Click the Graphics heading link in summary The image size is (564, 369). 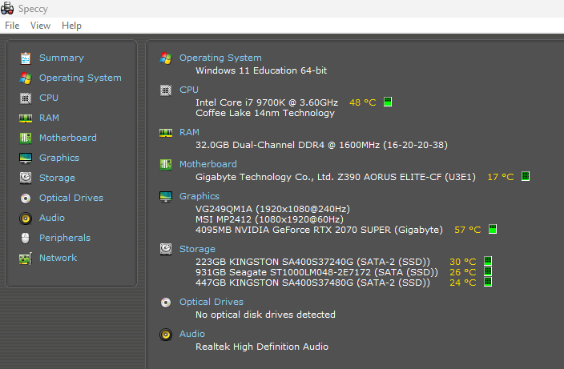199,196
